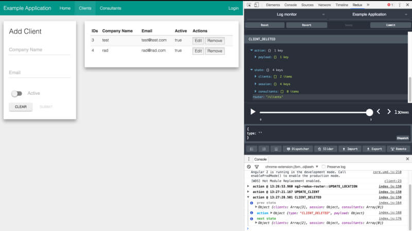Step back to previous action arrow
The width and height of the screenshot is (412, 231).
(379, 111)
